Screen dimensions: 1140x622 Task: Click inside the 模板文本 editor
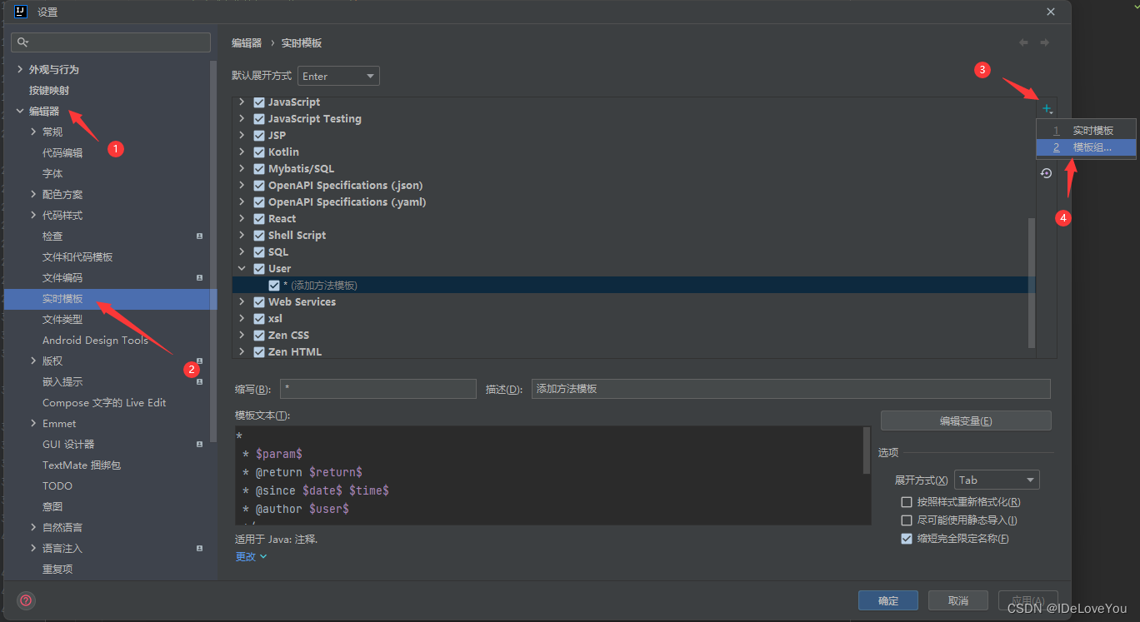click(550, 475)
